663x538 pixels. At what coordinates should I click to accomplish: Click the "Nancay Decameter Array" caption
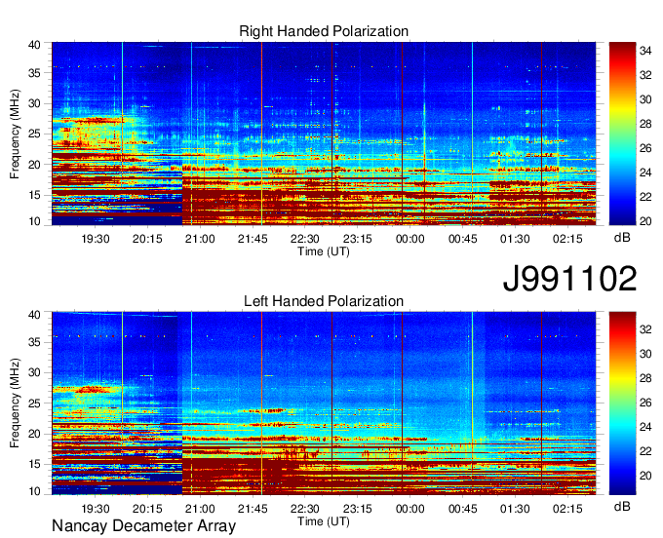tap(143, 526)
